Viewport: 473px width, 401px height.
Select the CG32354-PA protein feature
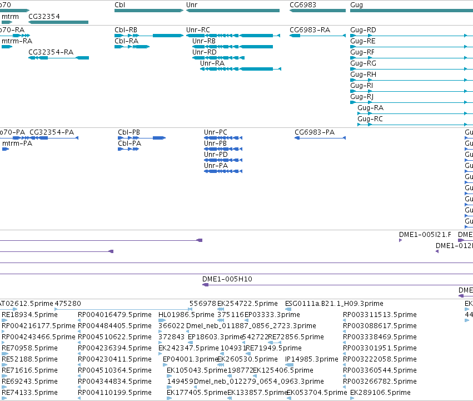tap(54, 138)
